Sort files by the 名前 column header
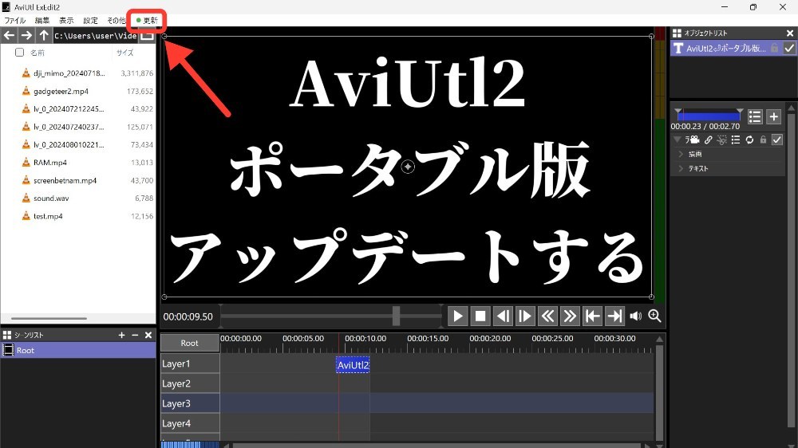The width and height of the screenshot is (798, 448). coord(38,53)
